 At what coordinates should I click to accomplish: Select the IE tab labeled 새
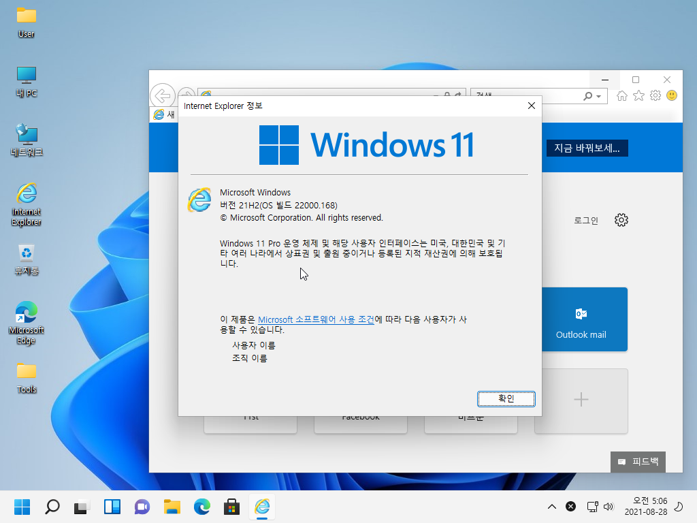point(164,114)
